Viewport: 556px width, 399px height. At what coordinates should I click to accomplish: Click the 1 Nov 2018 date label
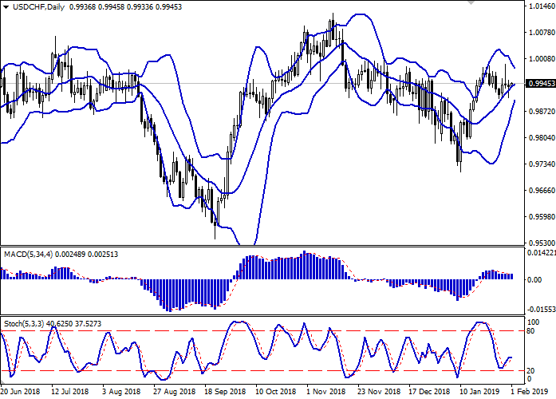coord(326,392)
